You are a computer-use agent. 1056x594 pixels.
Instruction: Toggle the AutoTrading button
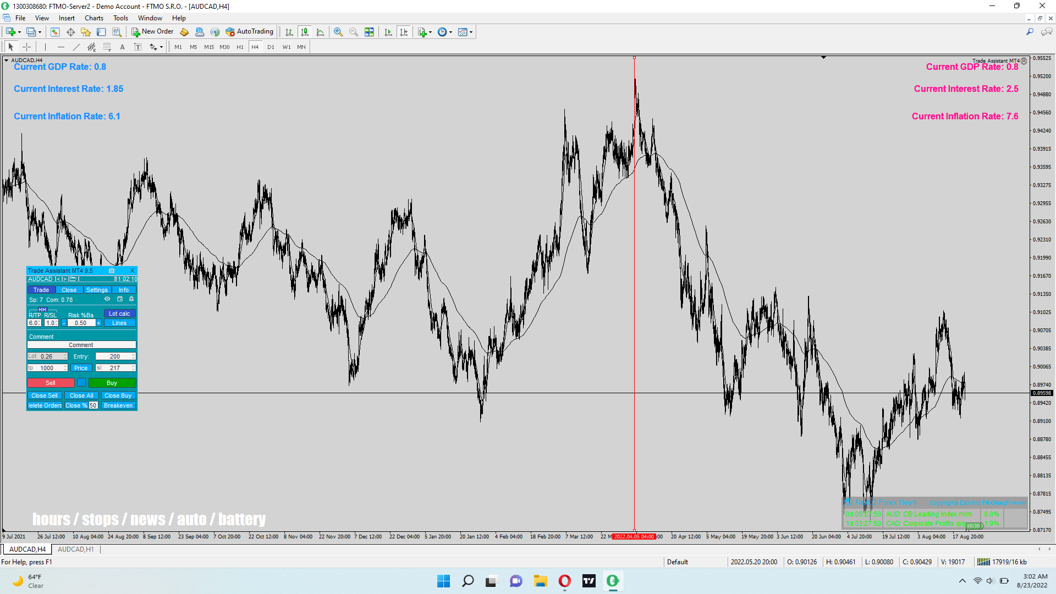tap(249, 32)
